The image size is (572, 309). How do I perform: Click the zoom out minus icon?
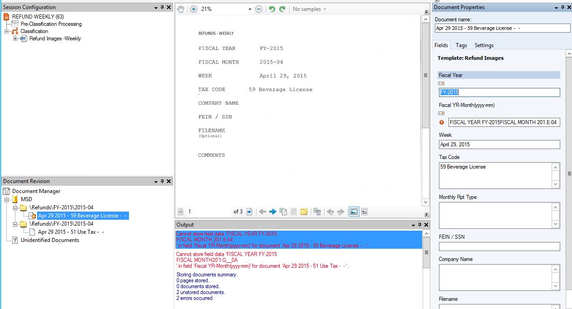coord(259,9)
